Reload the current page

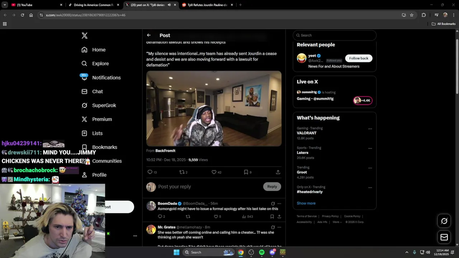22,15
